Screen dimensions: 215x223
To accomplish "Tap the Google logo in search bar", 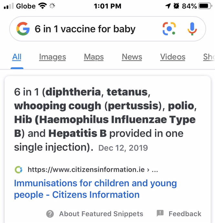I will [23, 29].
